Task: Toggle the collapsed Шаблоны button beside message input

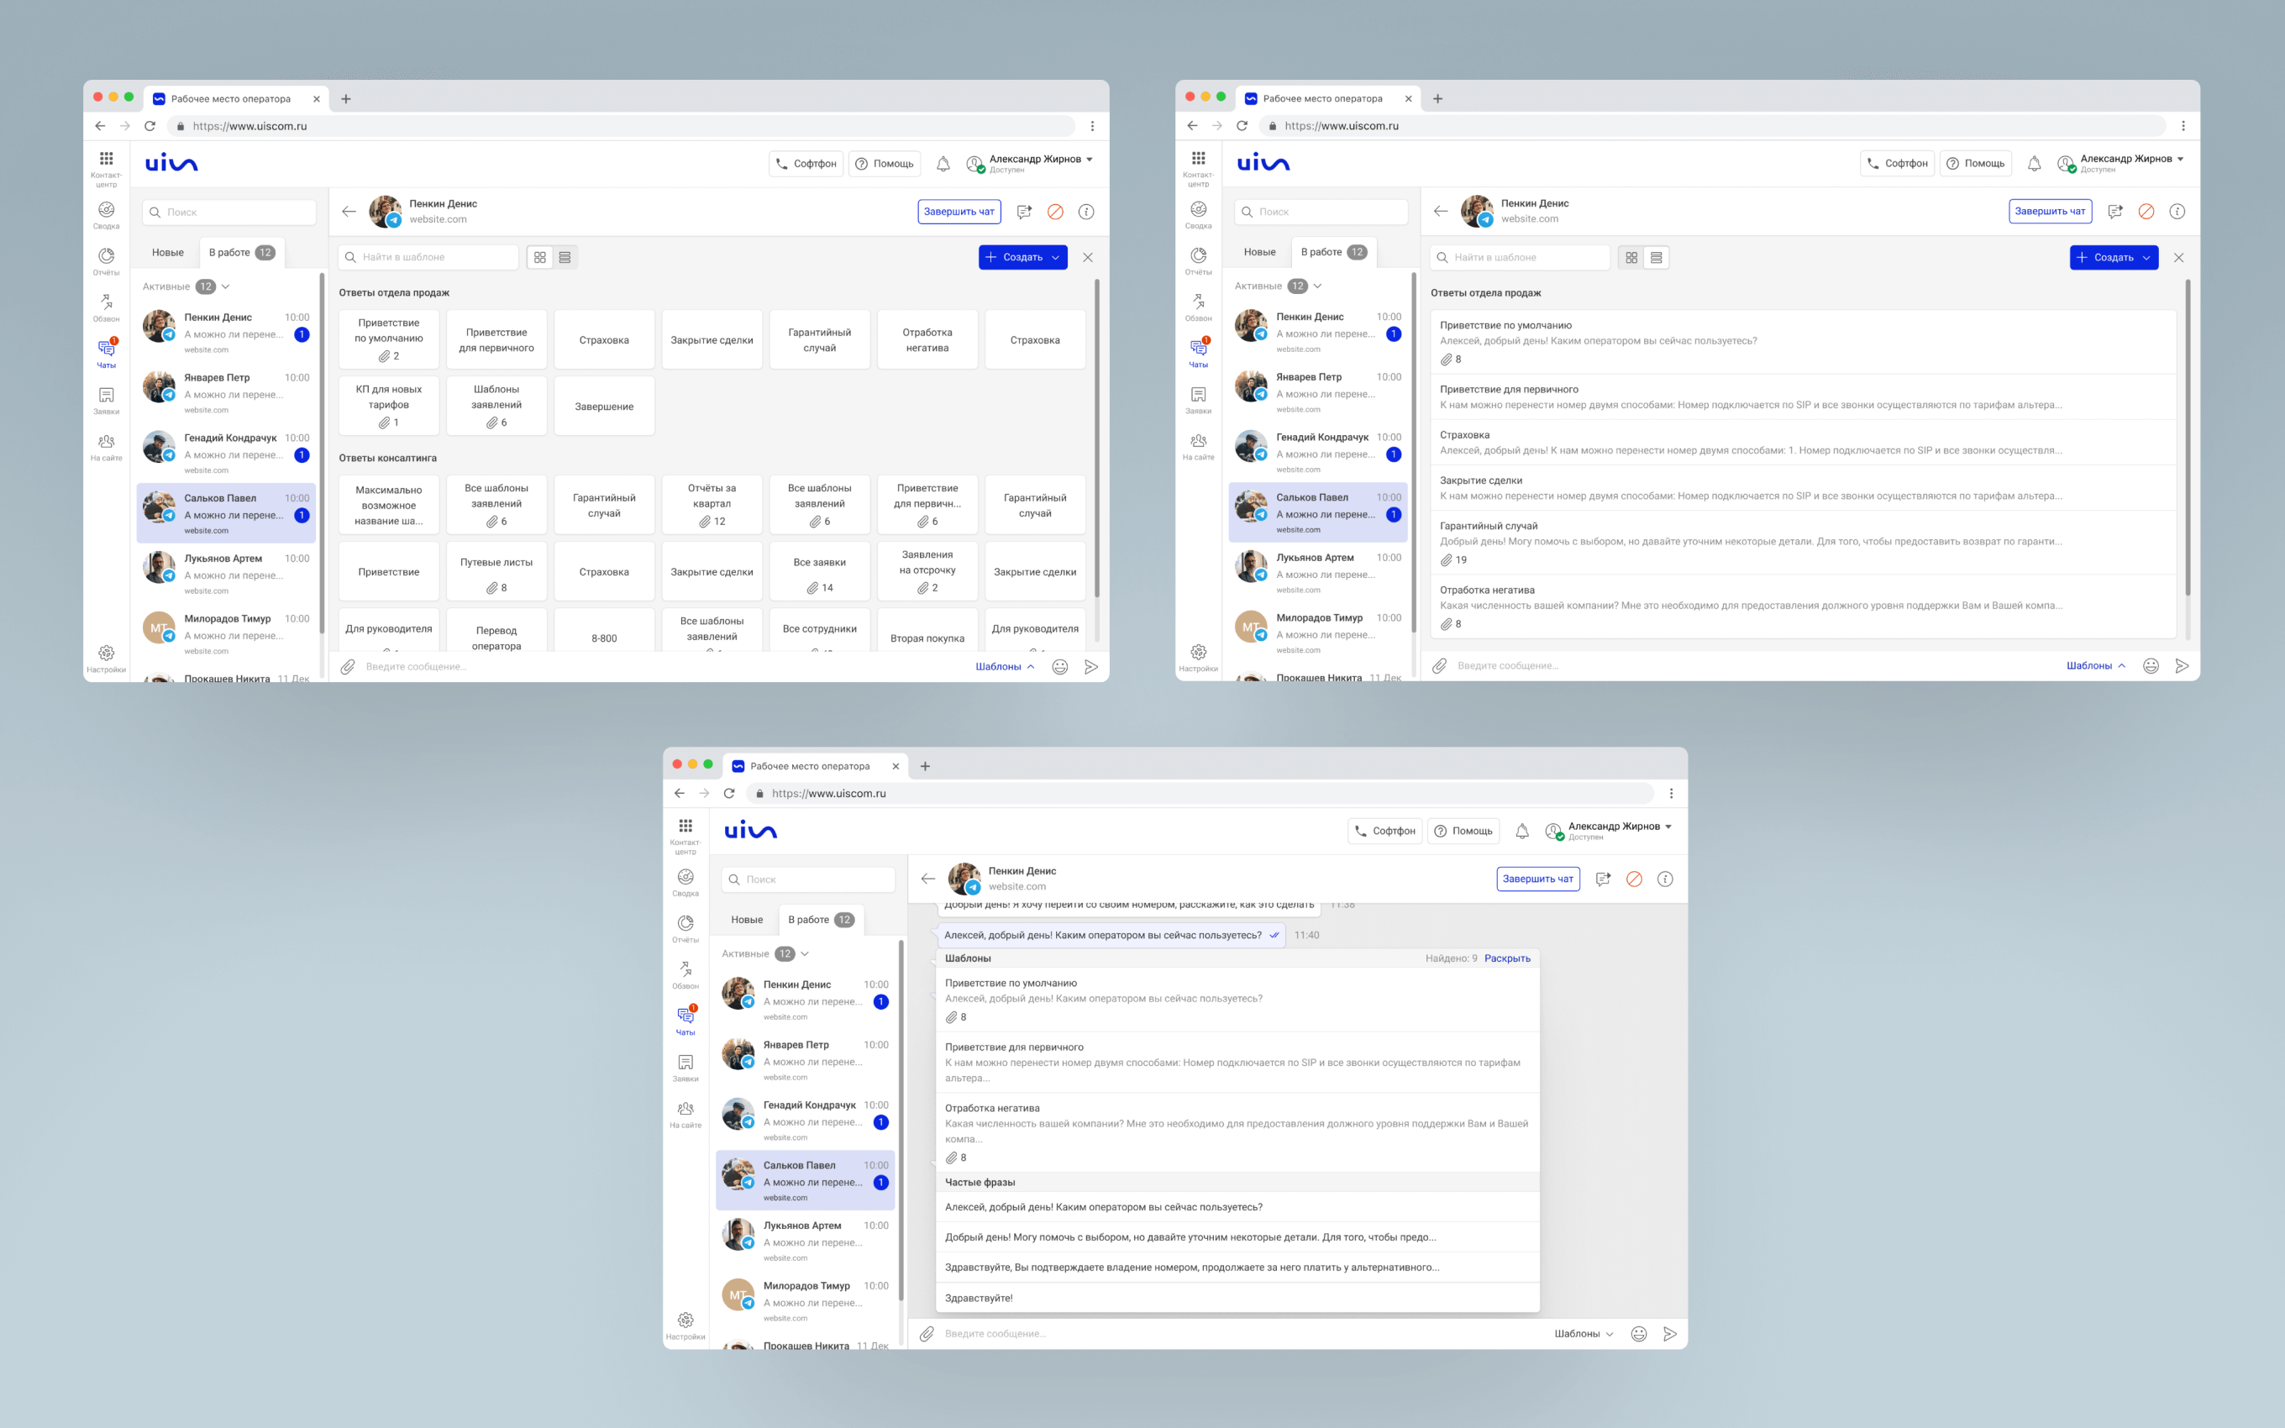Action: (x=1583, y=1334)
